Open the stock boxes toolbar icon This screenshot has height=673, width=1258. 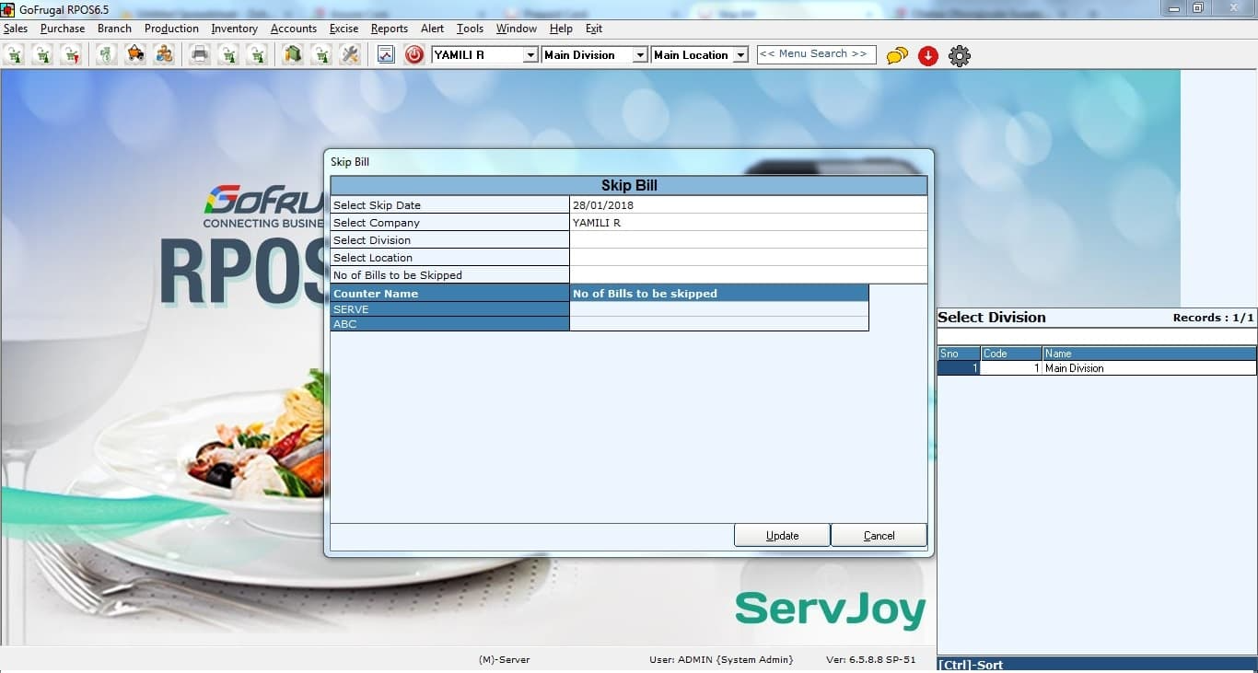293,55
